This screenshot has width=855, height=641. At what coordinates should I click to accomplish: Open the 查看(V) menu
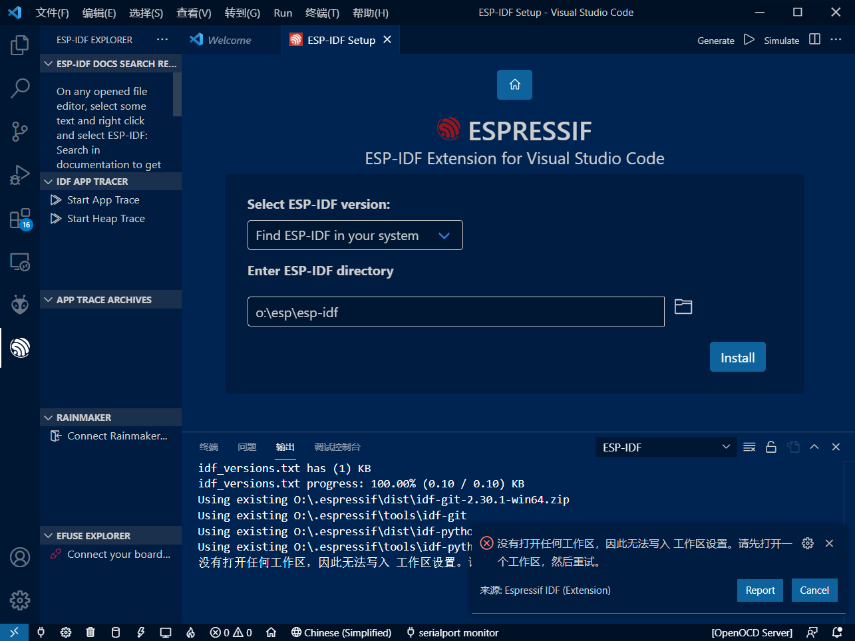(x=194, y=13)
